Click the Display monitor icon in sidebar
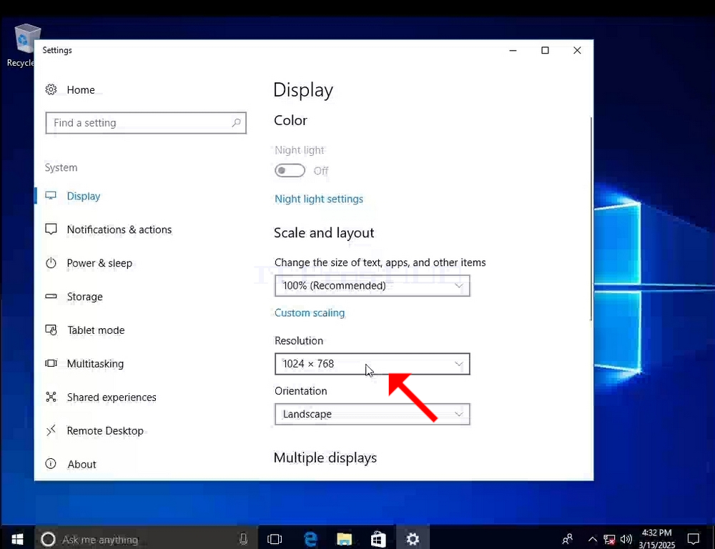 coord(51,196)
